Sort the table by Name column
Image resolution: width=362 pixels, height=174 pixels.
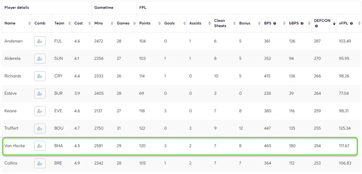coord(10,23)
